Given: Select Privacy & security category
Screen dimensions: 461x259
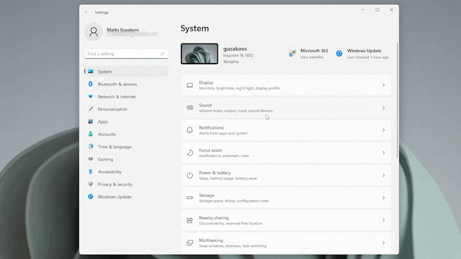Looking at the screenshot, I should tap(126, 184).
